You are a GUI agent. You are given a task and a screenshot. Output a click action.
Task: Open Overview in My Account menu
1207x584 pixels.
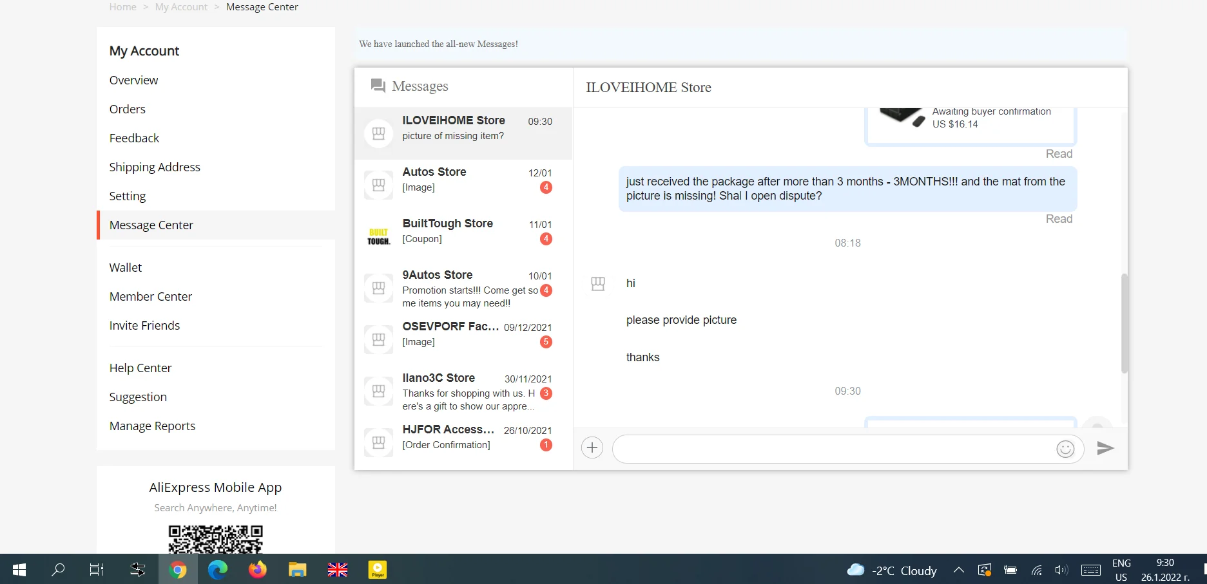click(x=133, y=80)
